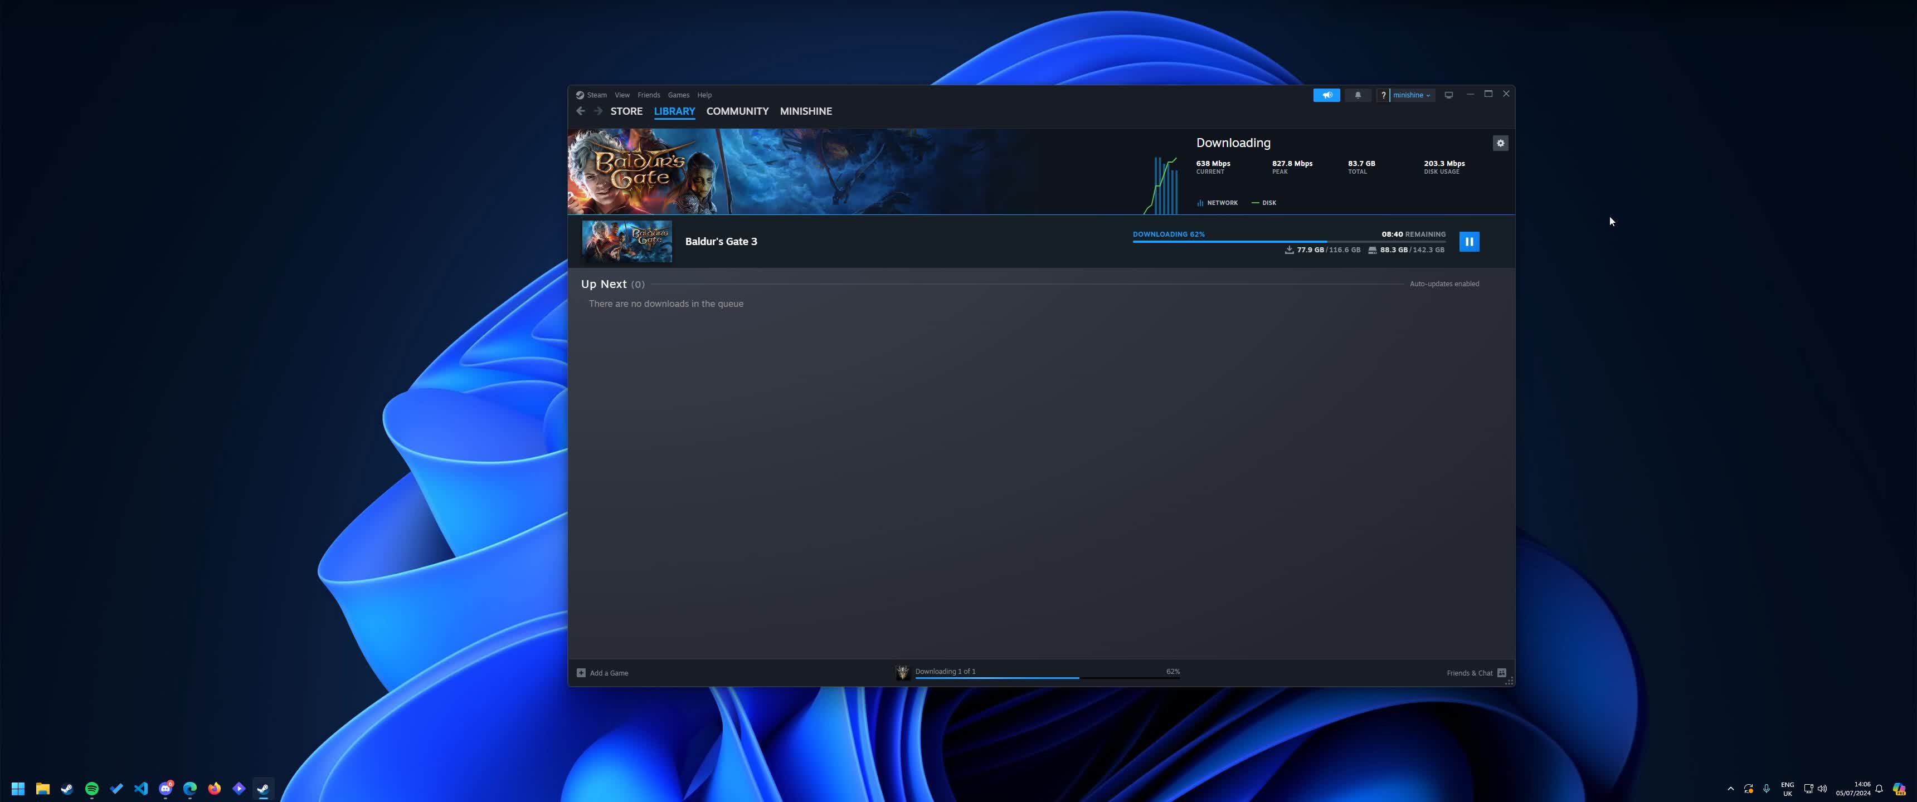Launch Discord from the taskbar
Image resolution: width=1917 pixels, height=802 pixels.
point(165,788)
